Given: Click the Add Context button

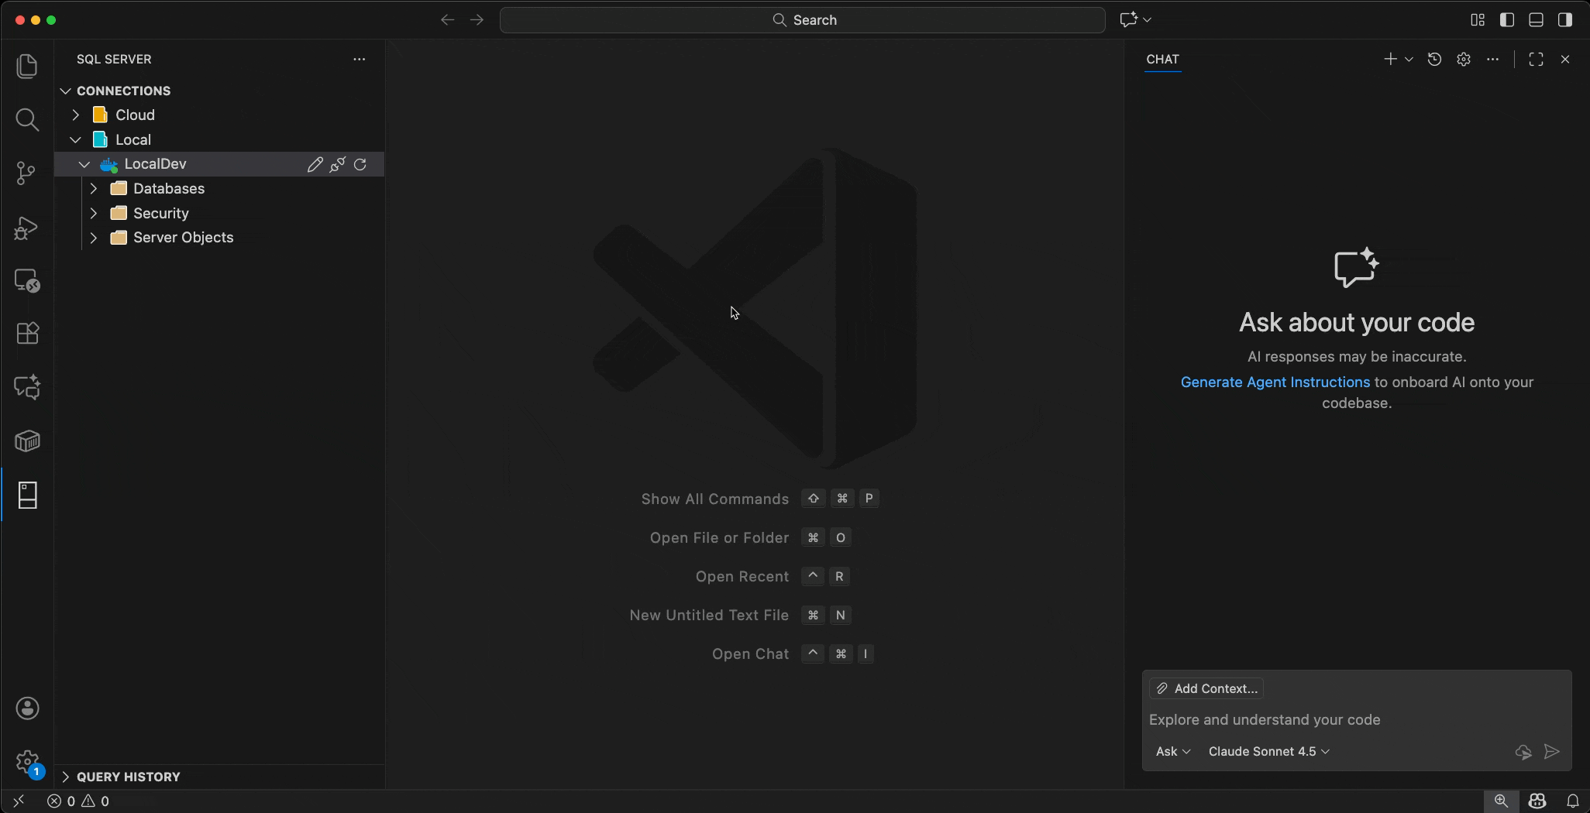Looking at the screenshot, I should pyautogui.click(x=1206, y=688).
